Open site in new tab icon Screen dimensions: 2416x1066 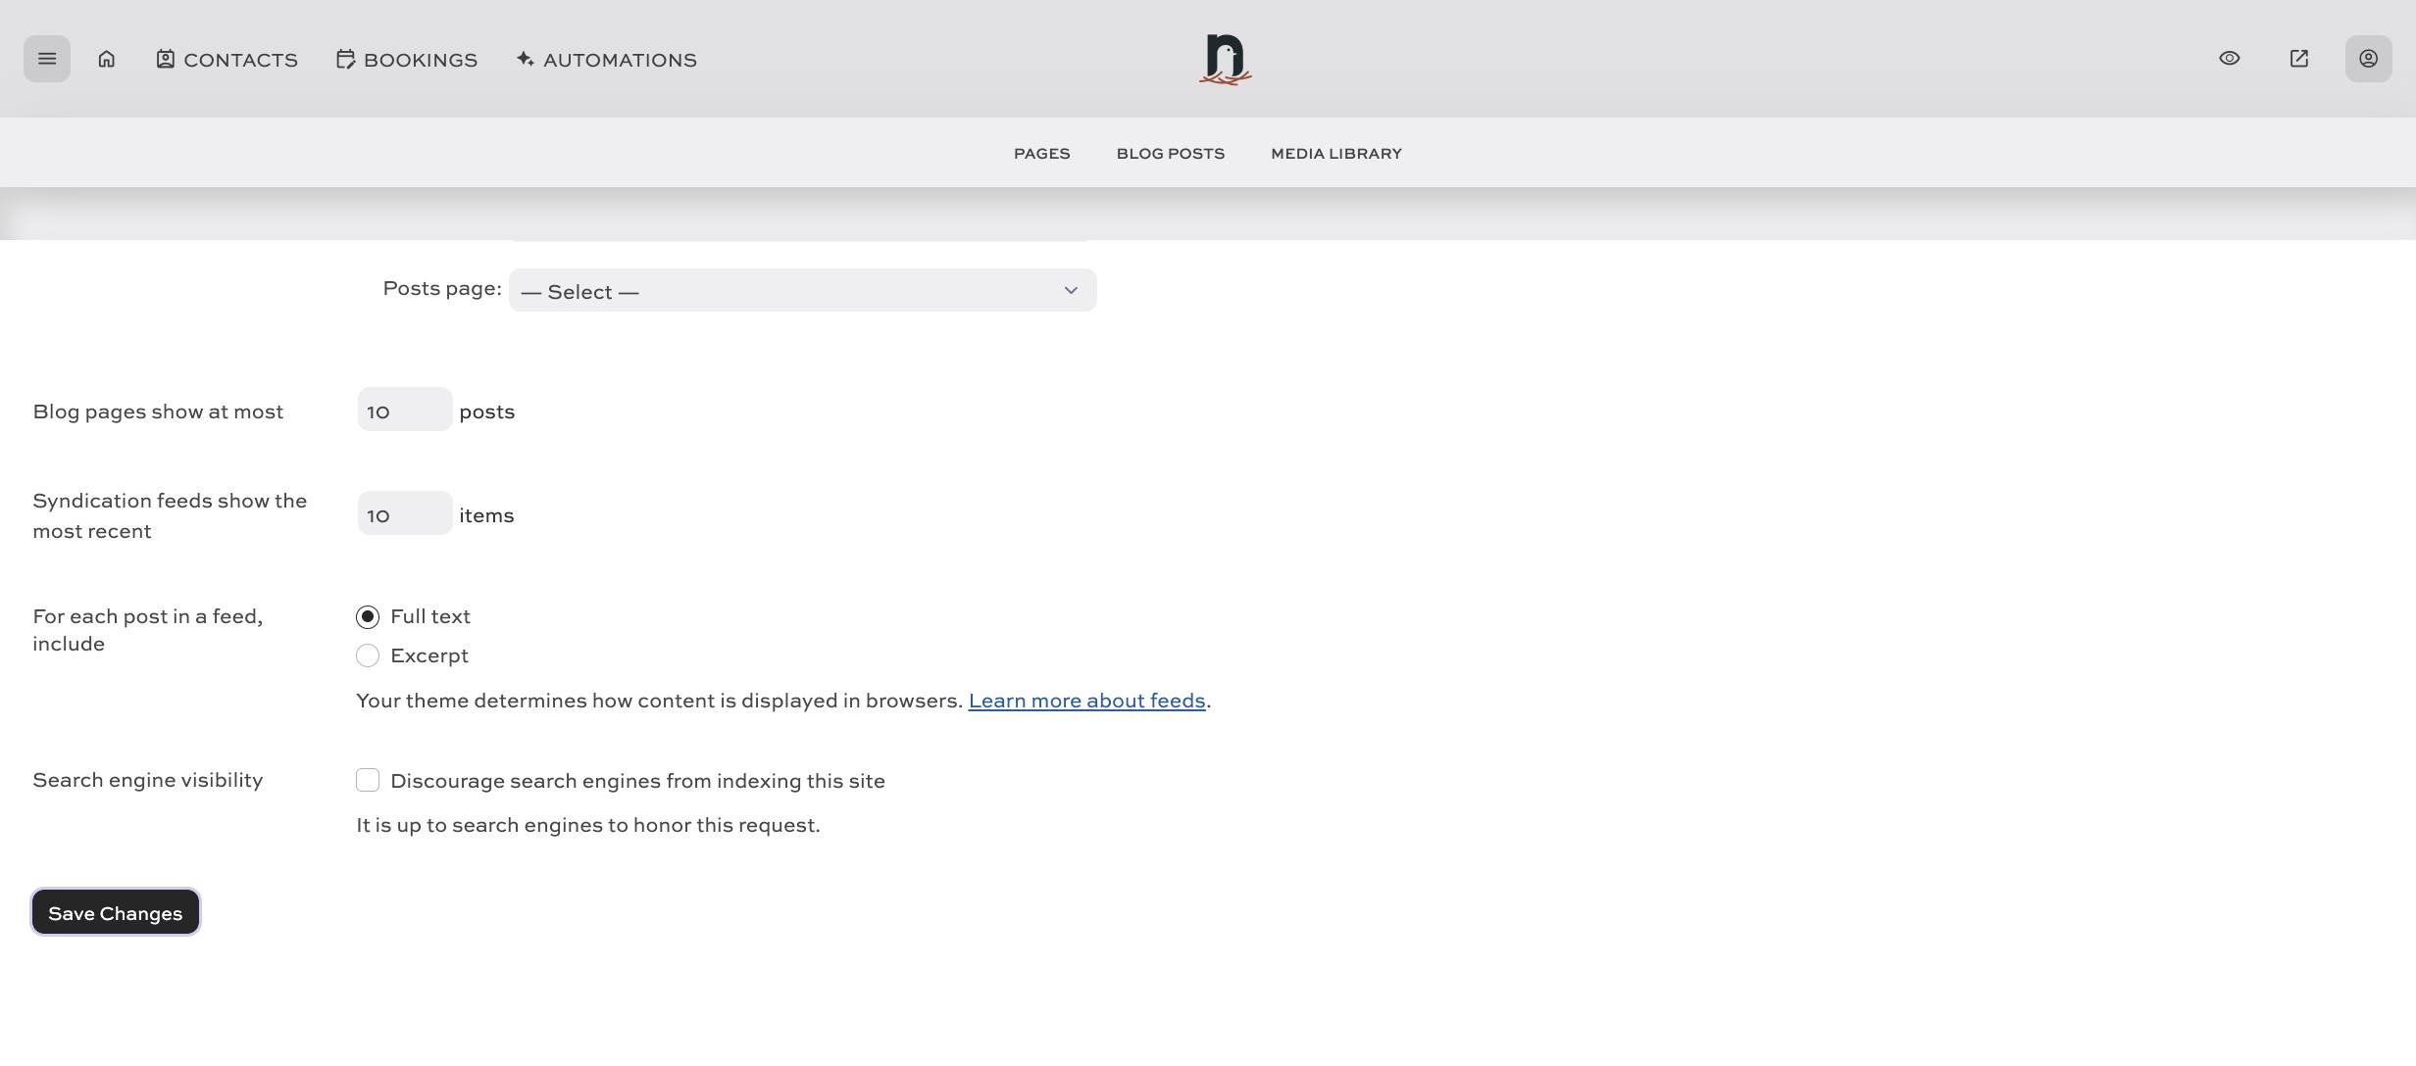click(x=2298, y=59)
